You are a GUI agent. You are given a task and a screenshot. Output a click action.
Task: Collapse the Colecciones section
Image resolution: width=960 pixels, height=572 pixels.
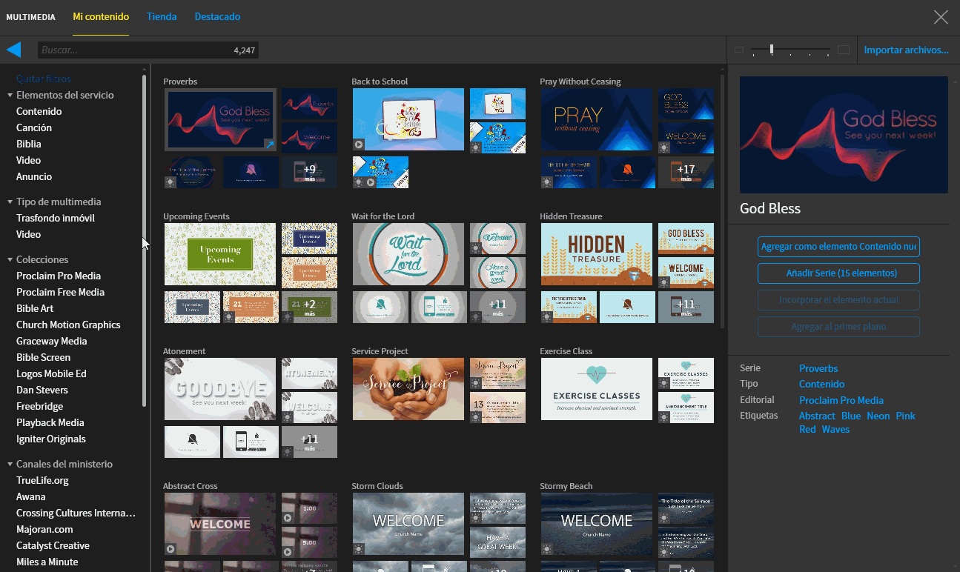click(10, 260)
